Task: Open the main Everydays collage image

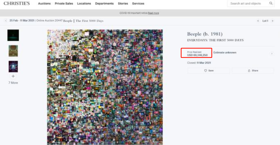Action: click(x=105, y=87)
